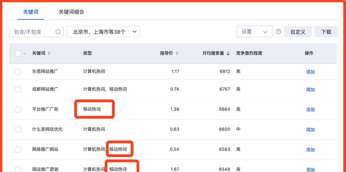346x172 pixels.
Task: Toggle the select-all header checkbox
Action: point(18,53)
